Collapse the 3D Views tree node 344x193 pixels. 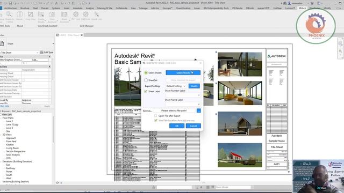click(x=1, y=135)
